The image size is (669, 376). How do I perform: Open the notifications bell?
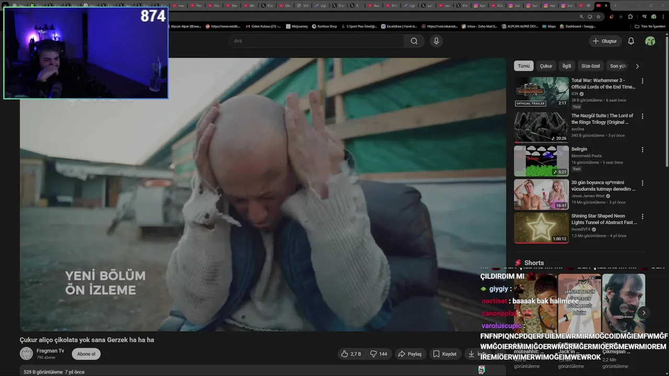631,41
